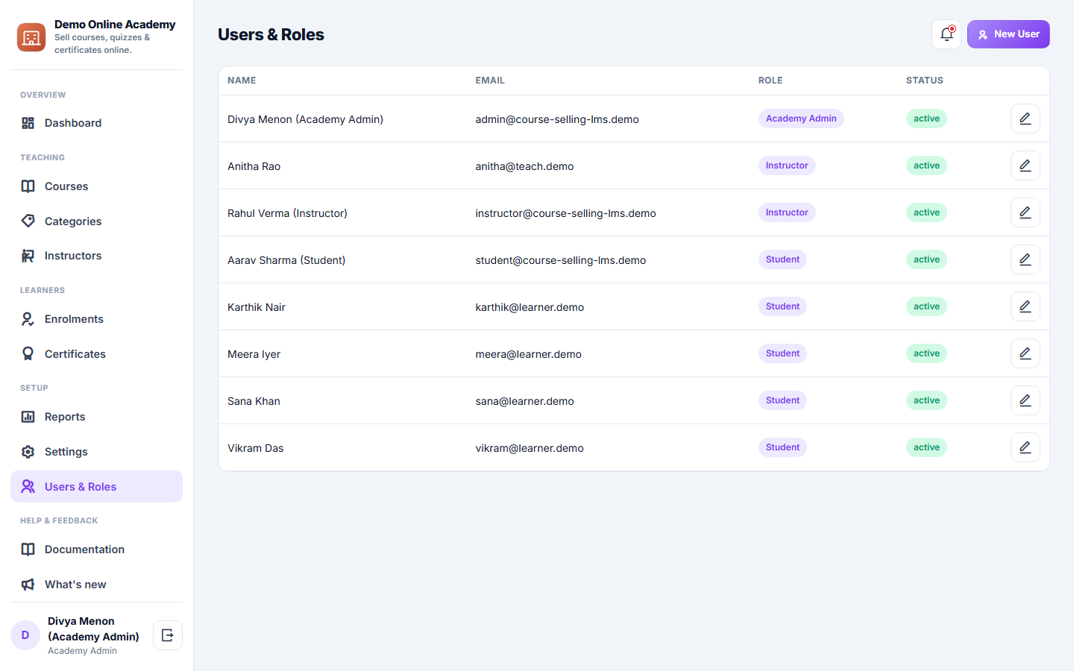Edit the Divya Menon user row
The width and height of the screenshot is (1074, 671).
pyautogui.click(x=1026, y=119)
